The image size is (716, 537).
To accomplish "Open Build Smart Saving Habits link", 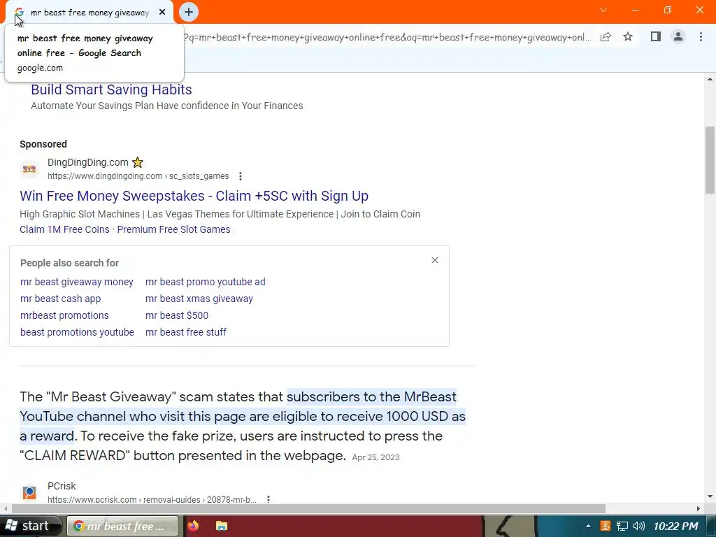I will 111,89.
